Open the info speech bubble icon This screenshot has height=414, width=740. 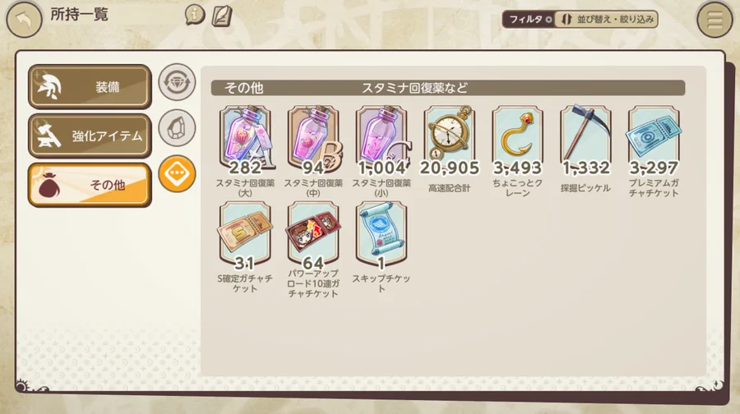tap(194, 15)
